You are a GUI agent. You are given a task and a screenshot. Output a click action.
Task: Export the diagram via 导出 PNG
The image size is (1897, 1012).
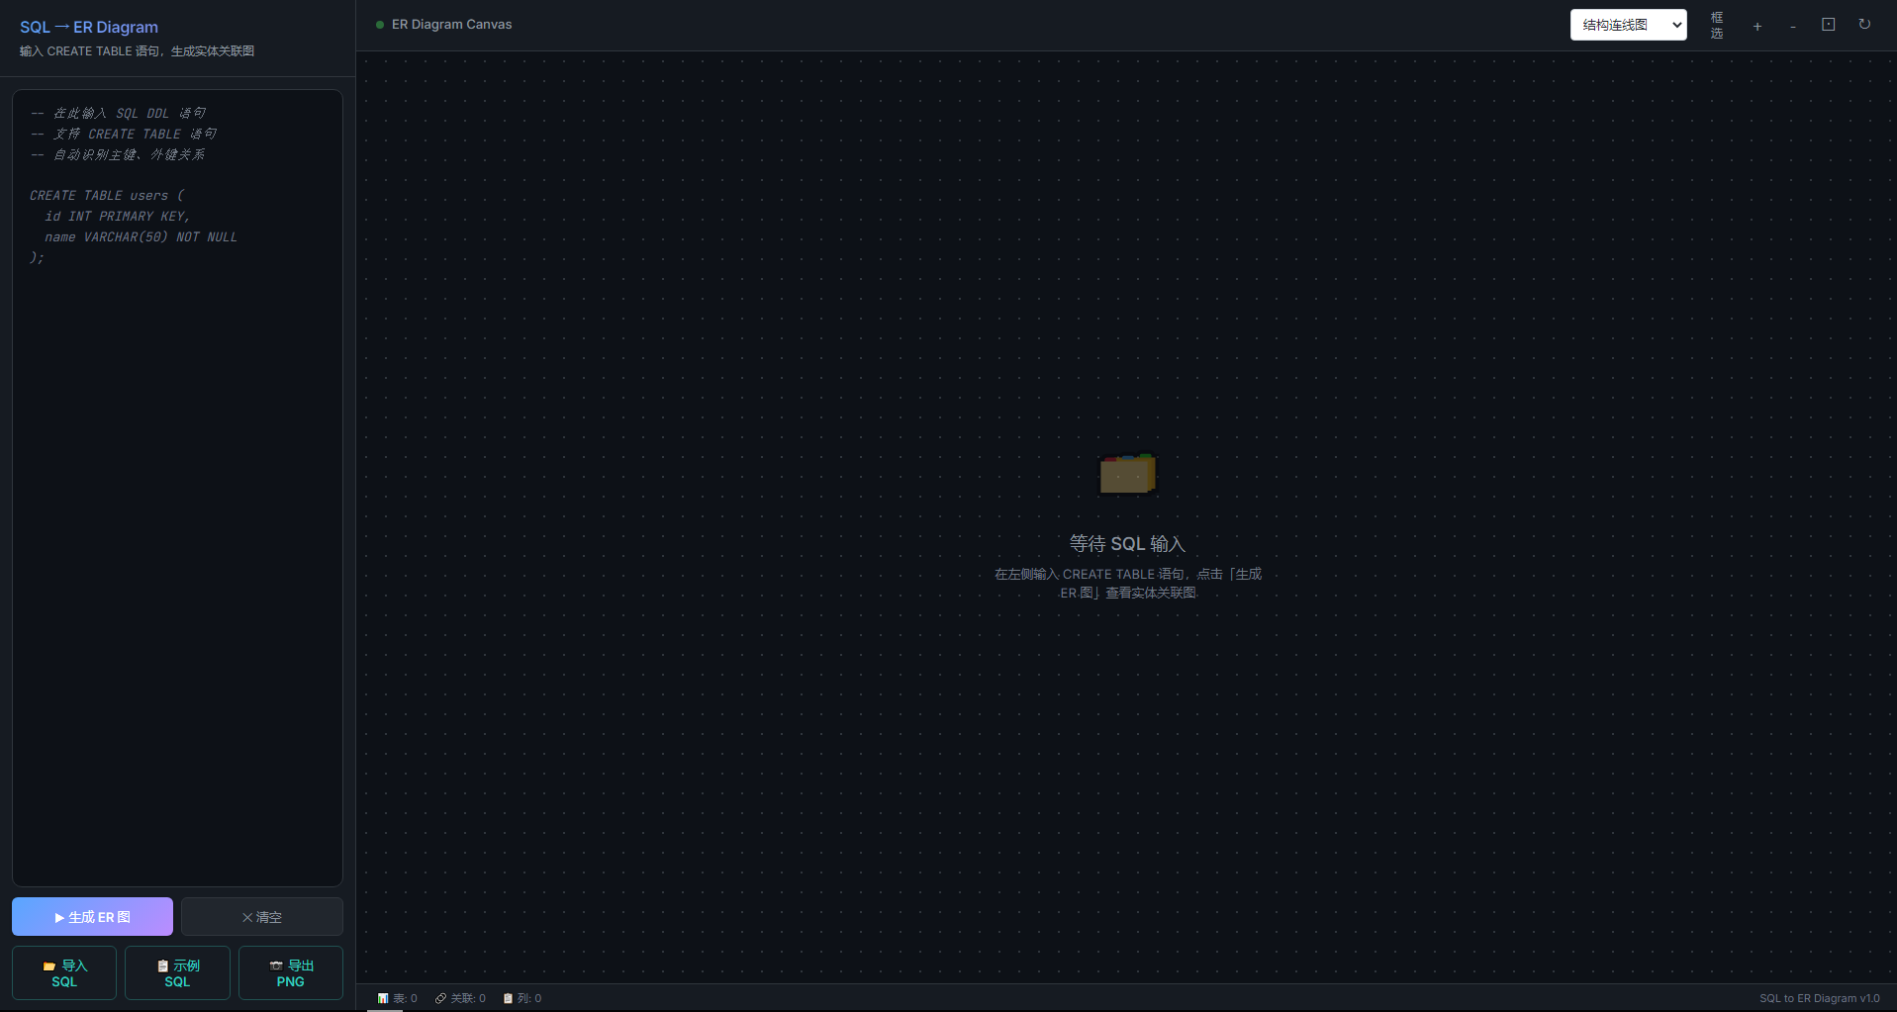[291, 973]
